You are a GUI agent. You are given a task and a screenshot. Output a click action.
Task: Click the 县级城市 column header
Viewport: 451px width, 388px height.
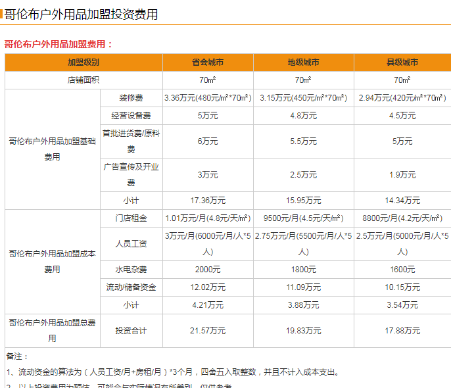tap(402, 62)
